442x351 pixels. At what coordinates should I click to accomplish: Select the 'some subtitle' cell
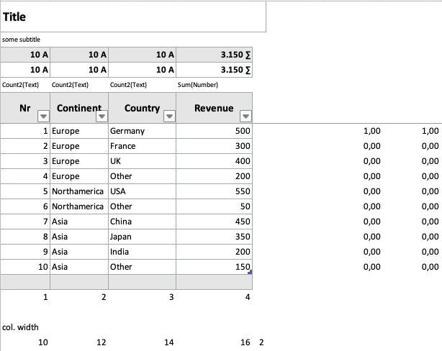coord(21,40)
